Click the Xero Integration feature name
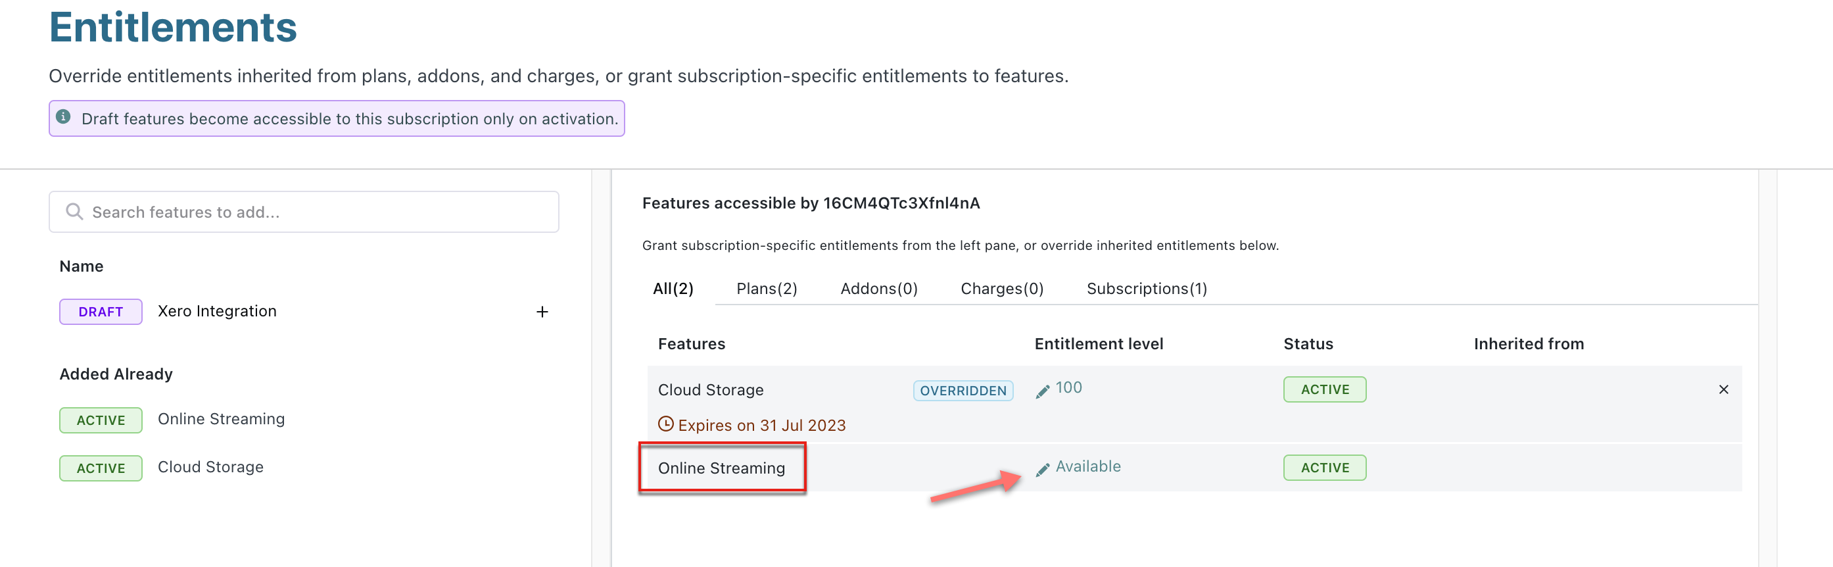1833x567 pixels. click(x=217, y=311)
